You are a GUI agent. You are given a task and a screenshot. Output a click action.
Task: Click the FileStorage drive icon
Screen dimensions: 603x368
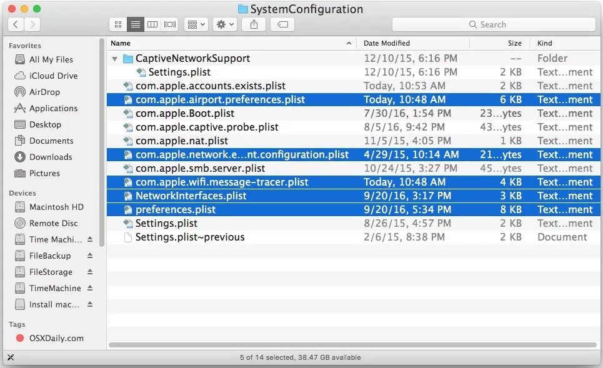tap(19, 272)
